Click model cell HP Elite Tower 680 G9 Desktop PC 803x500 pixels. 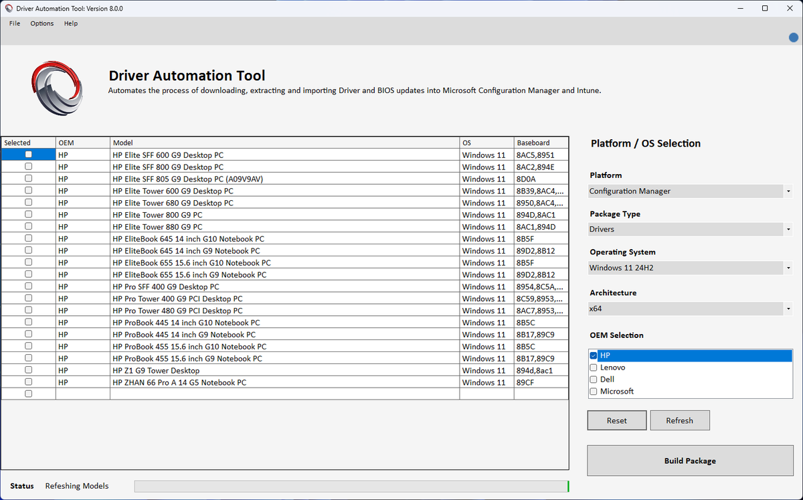pos(284,203)
